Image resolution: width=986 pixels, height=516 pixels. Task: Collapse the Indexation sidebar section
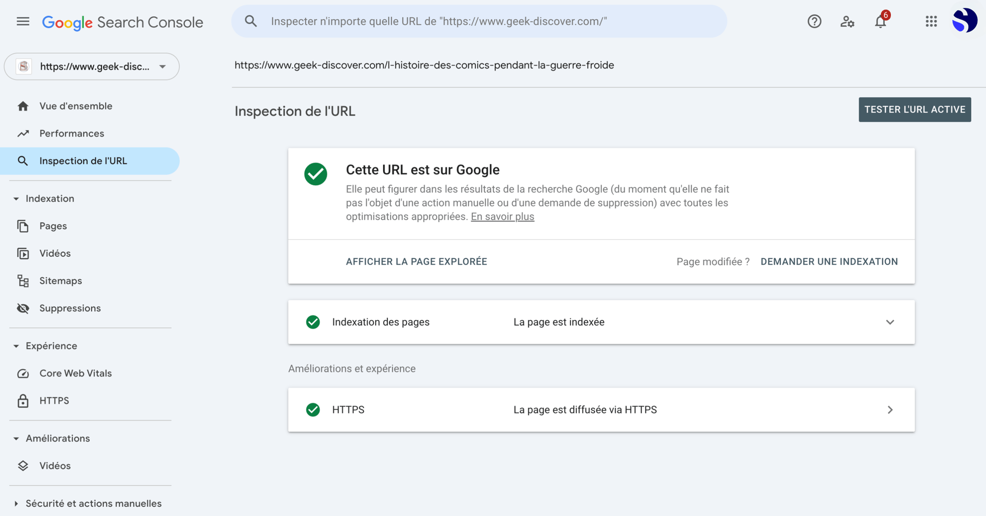(x=16, y=198)
